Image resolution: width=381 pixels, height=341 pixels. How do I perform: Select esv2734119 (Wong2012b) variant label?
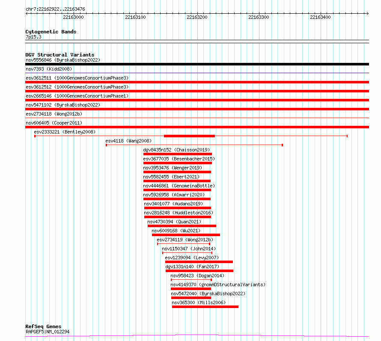pyautogui.click(x=185, y=240)
